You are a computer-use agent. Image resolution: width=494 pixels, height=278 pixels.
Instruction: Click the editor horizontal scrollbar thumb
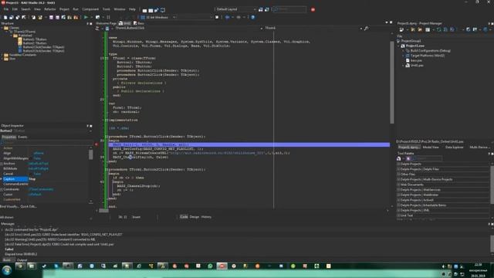(x=103, y=211)
